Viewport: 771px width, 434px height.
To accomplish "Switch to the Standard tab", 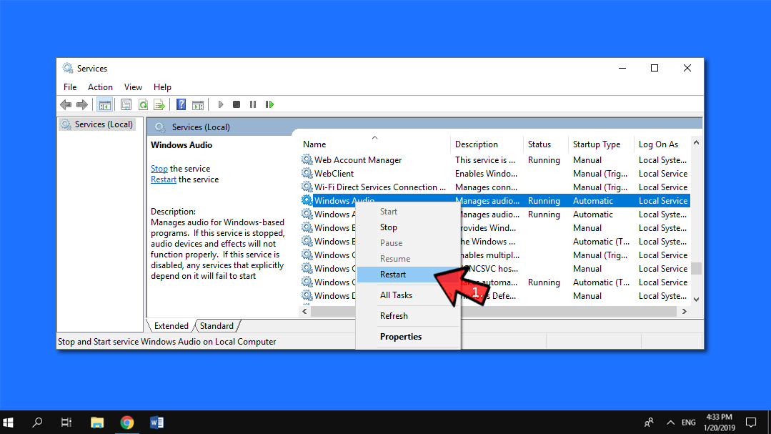I will pyautogui.click(x=217, y=326).
